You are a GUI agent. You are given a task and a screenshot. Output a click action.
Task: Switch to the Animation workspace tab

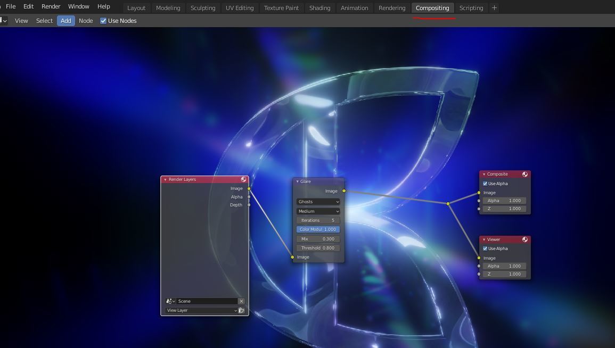tap(354, 8)
